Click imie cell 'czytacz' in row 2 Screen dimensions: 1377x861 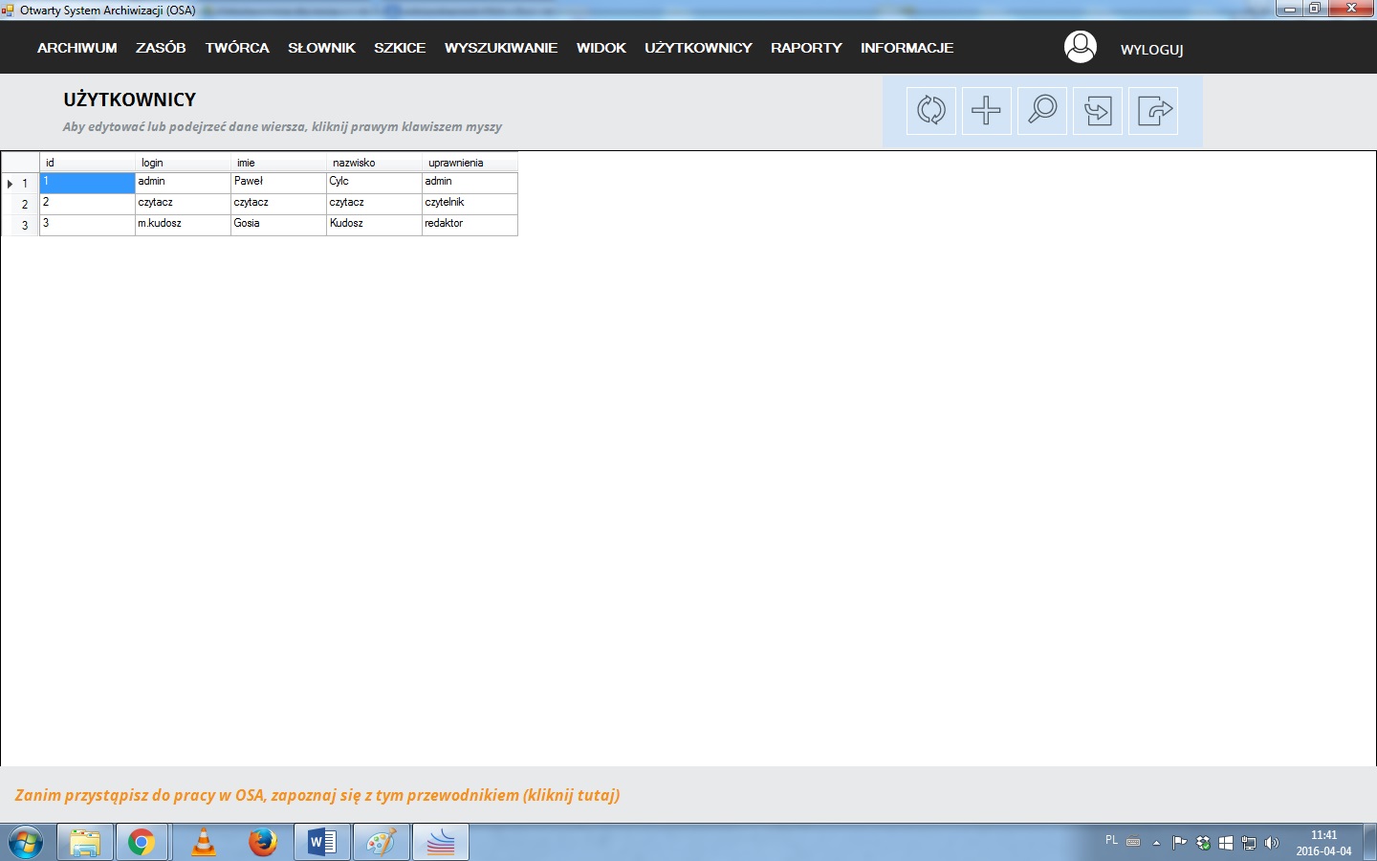point(278,204)
